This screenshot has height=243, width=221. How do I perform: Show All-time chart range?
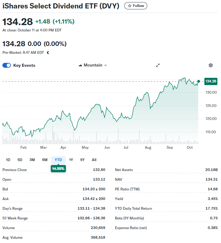pyautogui.click(x=94, y=160)
